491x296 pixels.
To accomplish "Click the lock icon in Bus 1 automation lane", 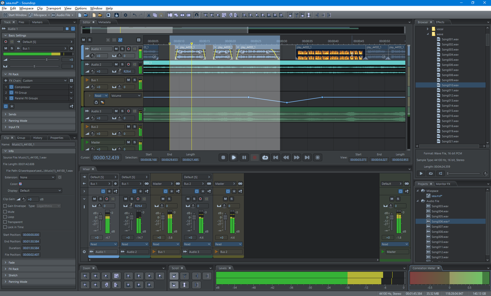I will click(97, 102).
